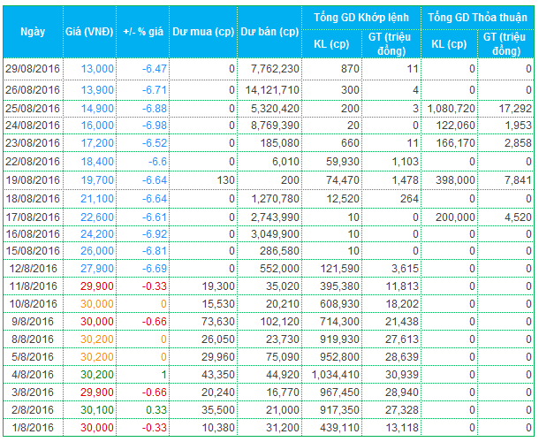539x442 pixels.
Task: Select the 'Tổng GD Thỏa thuận' group header
Action: point(478,17)
